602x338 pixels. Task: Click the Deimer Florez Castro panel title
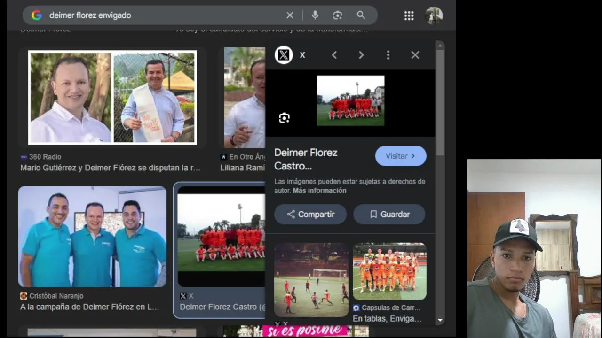point(306,159)
